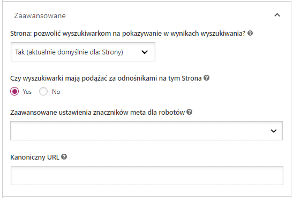This screenshot has height=198, width=293.
Task: Focus the Kanoniczny URL text input field
Action: [147, 176]
